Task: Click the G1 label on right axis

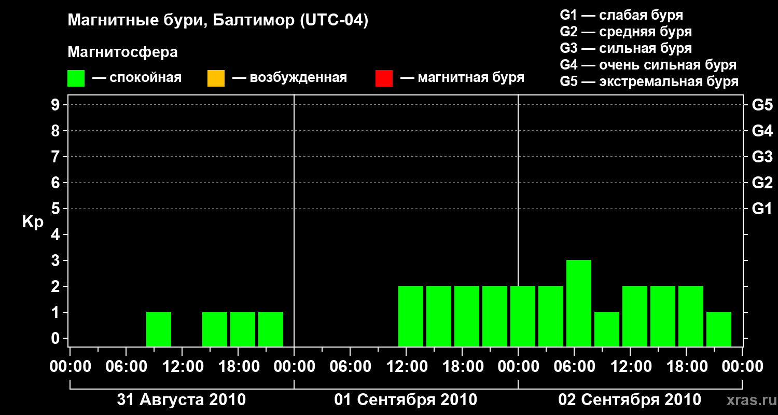Action: click(x=762, y=209)
